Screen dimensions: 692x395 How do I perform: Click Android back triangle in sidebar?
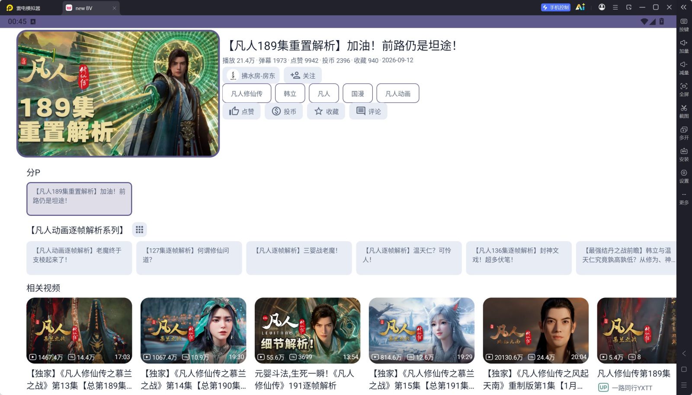684,354
